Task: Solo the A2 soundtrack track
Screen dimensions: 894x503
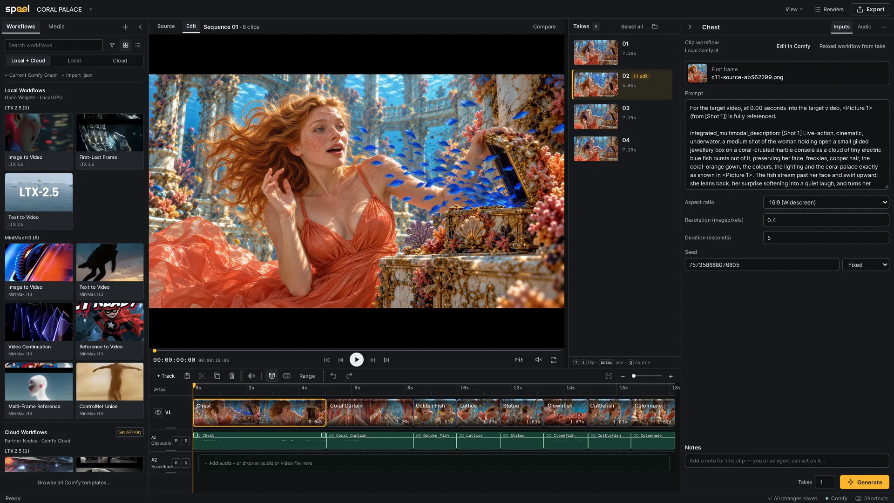Action: [186, 462]
